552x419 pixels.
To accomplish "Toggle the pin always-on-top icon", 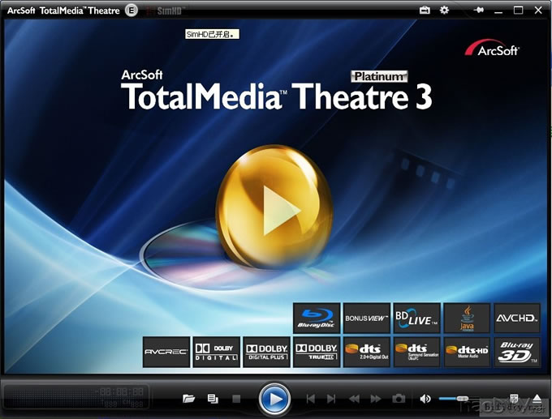I will pos(480,11).
